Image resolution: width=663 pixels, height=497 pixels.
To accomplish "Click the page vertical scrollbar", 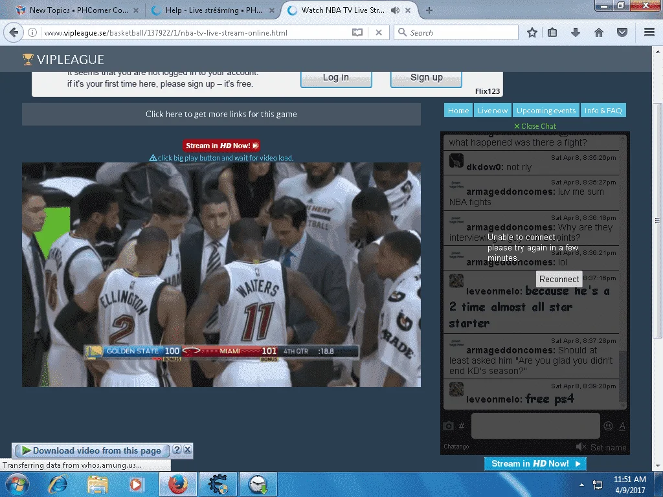I will (657, 220).
